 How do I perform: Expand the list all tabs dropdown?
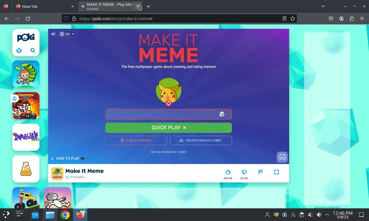pos(323,6)
